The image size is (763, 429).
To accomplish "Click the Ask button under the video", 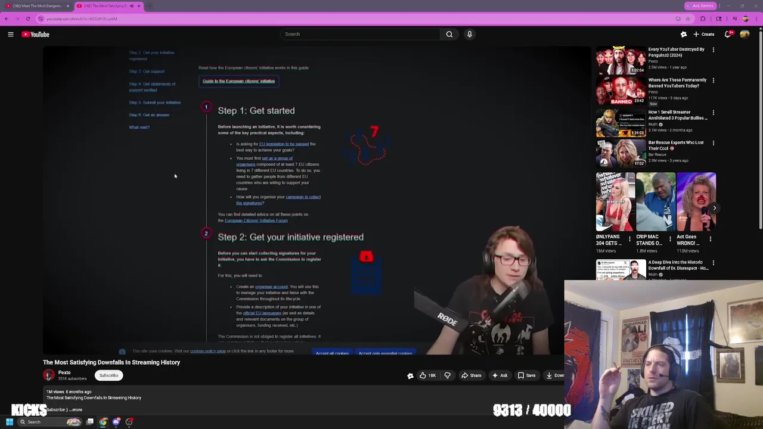I will click(500, 375).
